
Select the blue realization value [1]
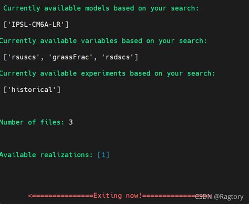point(103,155)
